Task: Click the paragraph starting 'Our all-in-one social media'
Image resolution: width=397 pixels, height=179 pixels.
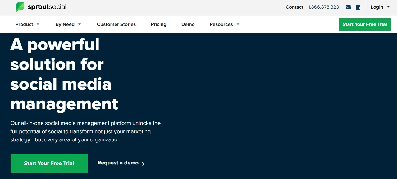Action: [x=85, y=131]
